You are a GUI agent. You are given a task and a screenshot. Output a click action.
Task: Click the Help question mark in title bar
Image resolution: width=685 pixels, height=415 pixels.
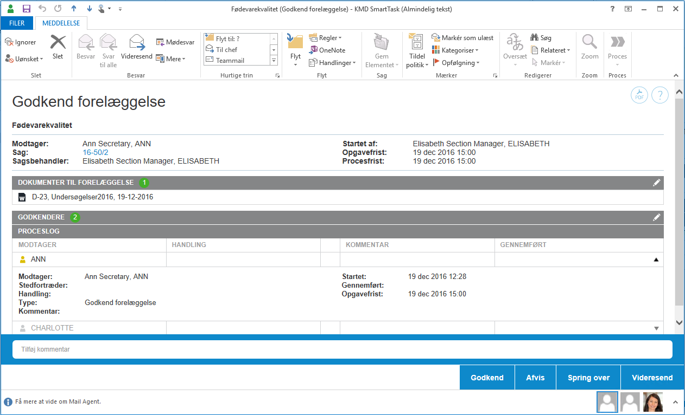click(x=612, y=9)
